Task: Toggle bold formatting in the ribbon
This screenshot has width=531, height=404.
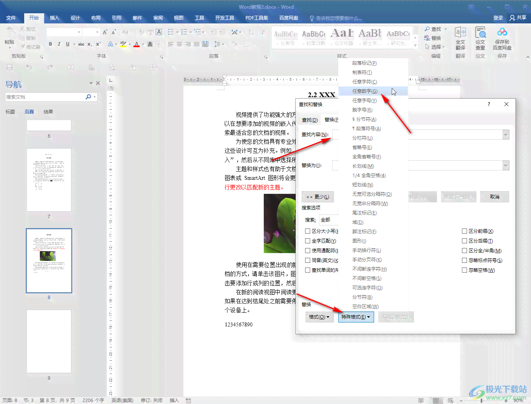Action: click(x=50, y=44)
